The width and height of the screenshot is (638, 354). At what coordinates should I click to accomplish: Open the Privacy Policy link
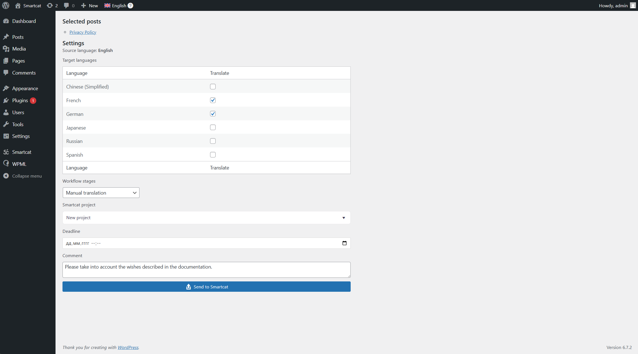(x=83, y=32)
